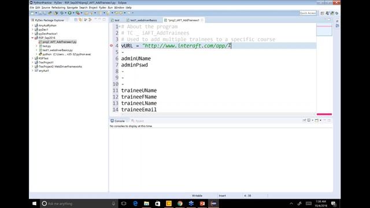Open the Action Center notification icon

click(334, 203)
